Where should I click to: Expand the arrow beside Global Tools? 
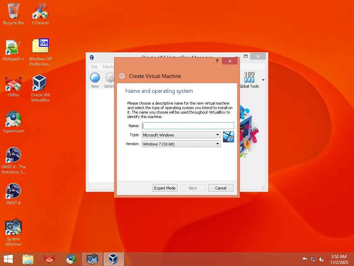point(263,80)
